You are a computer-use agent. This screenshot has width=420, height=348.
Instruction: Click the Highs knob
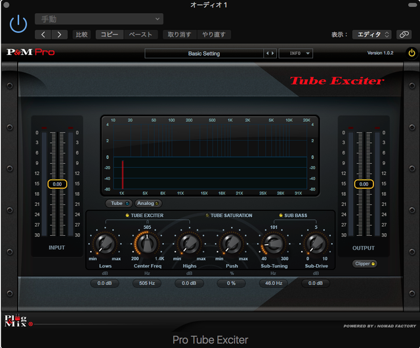pos(190,244)
